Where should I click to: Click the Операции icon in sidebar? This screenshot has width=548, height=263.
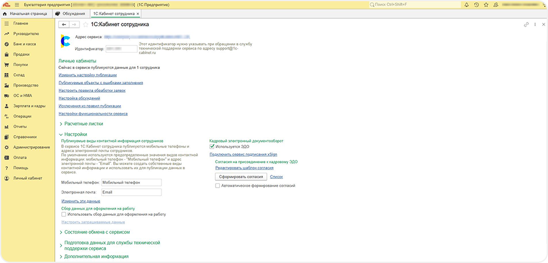6,116
